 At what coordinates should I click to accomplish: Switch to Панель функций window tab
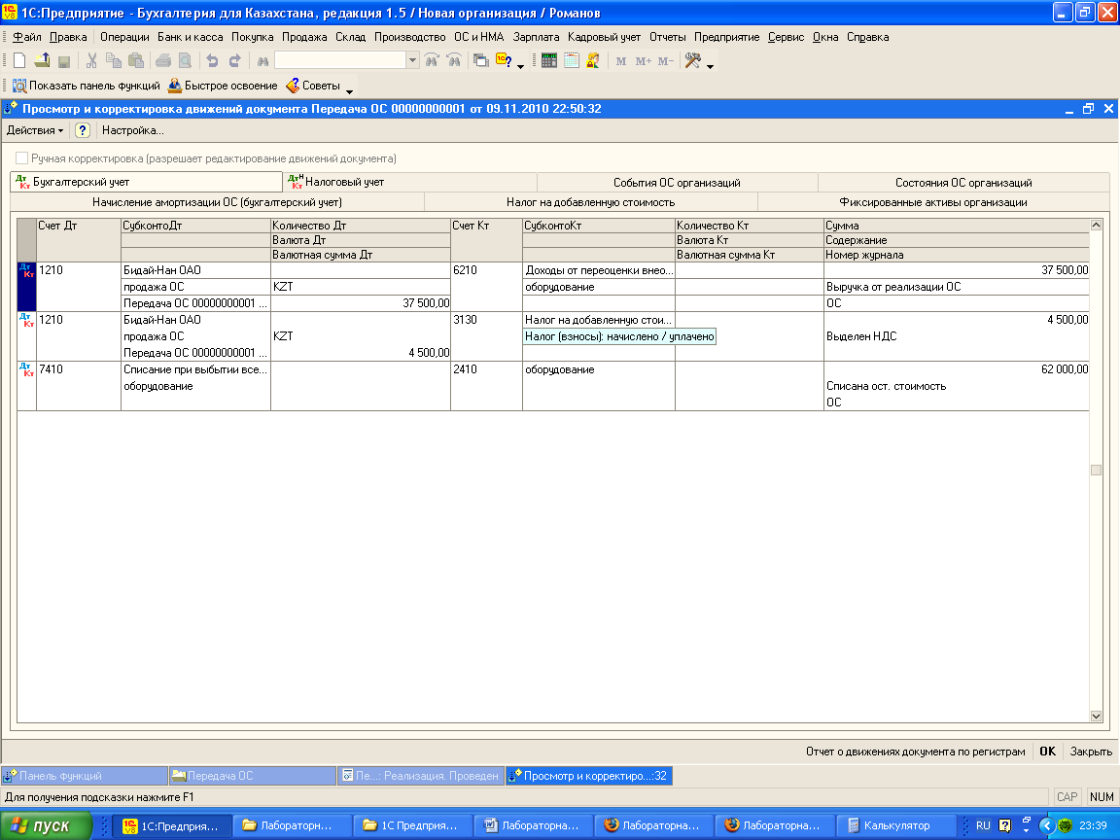tap(85, 776)
